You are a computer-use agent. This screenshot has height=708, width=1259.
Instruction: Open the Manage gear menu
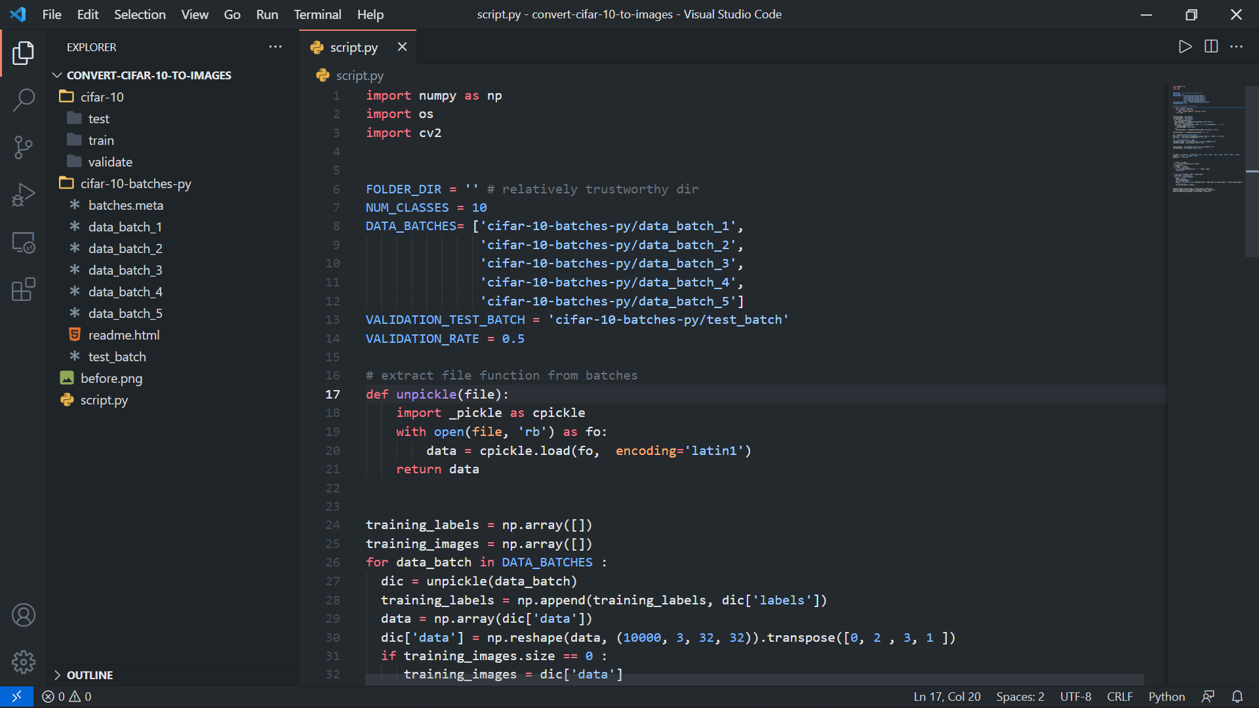24,662
